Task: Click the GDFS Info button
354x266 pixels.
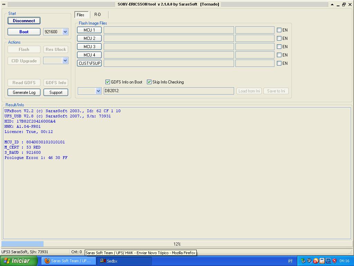Action: coord(56,82)
